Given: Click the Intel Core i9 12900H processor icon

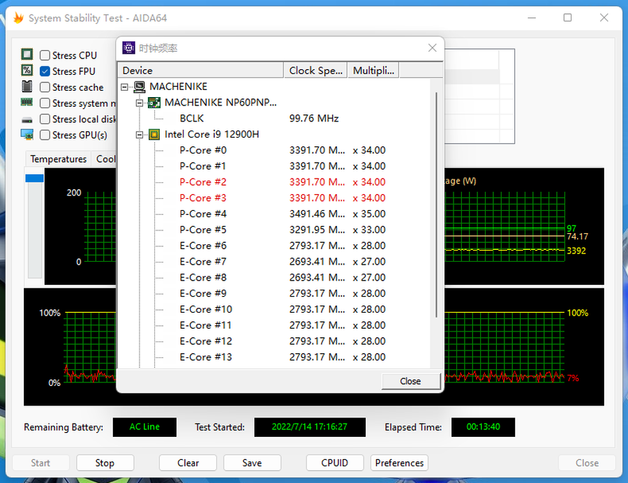Looking at the screenshot, I should pyautogui.click(x=154, y=134).
